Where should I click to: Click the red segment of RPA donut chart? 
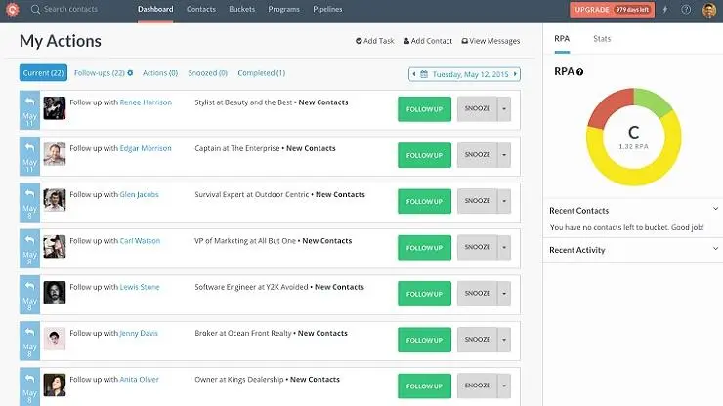click(x=609, y=107)
